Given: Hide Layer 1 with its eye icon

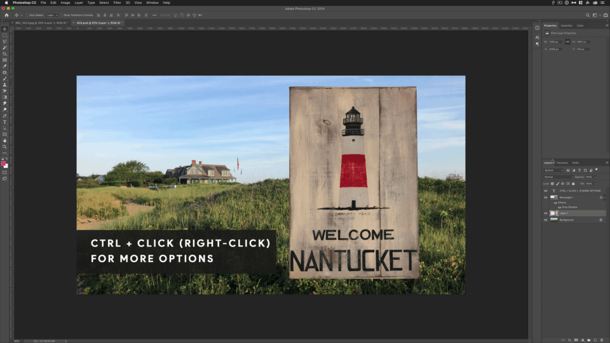Looking at the screenshot, I should pos(545,213).
